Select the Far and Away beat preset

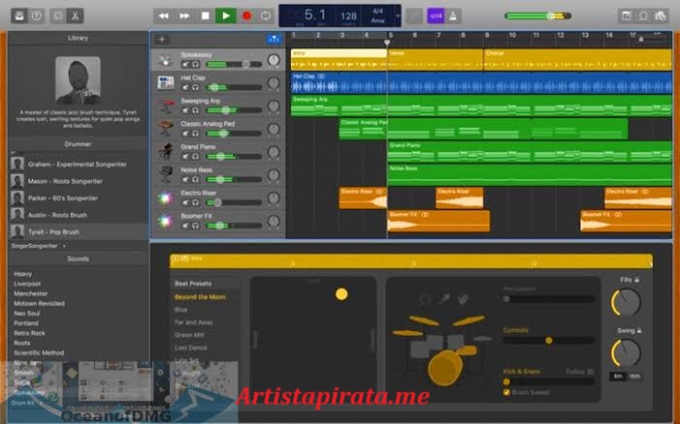193,322
